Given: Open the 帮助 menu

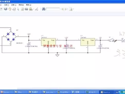Looking at the screenshot, I should click(x=29, y=5).
